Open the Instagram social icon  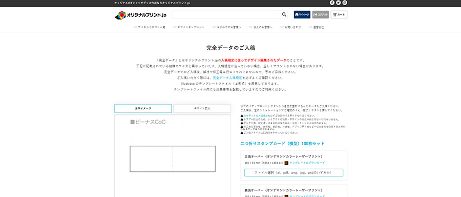(x=345, y=3)
